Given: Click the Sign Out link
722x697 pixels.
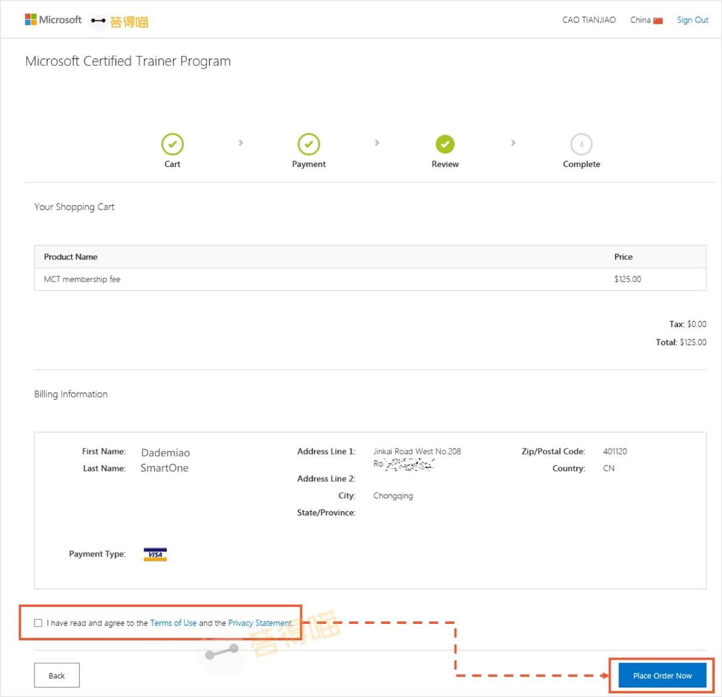Looking at the screenshot, I should pyautogui.click(x=692, y=20).
